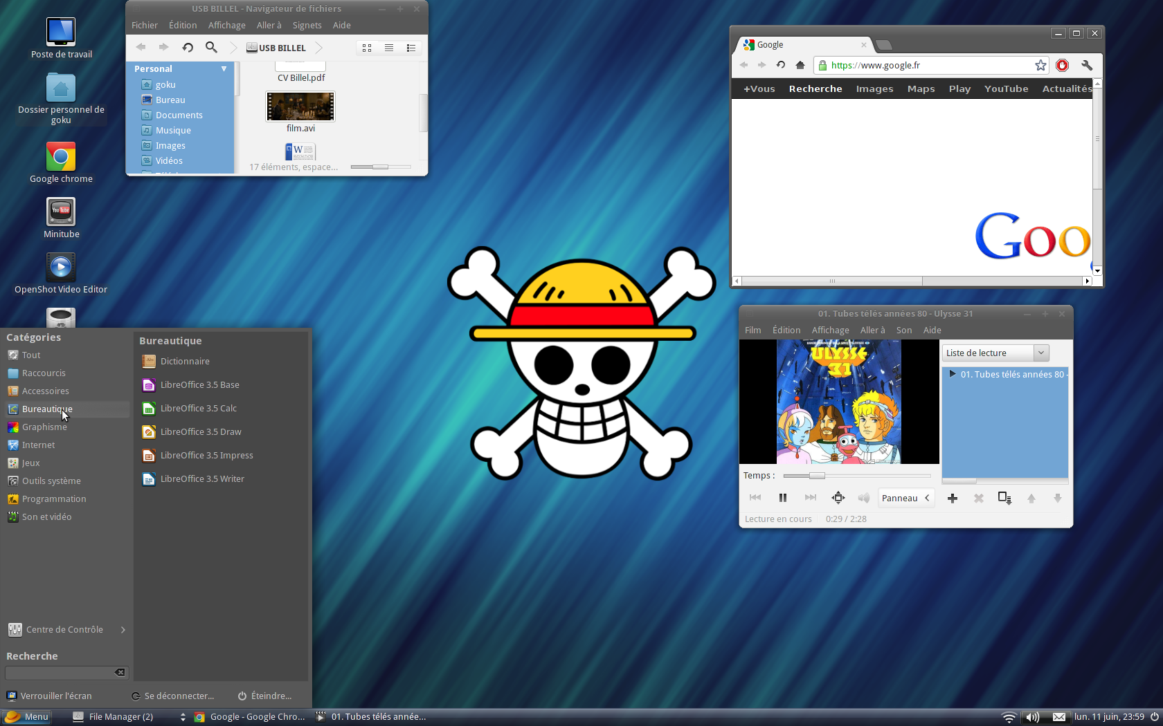Click Se déconnecter button
Viewport: 1163px width, 726px height.
pyautogui.click(x=173, y=696)
